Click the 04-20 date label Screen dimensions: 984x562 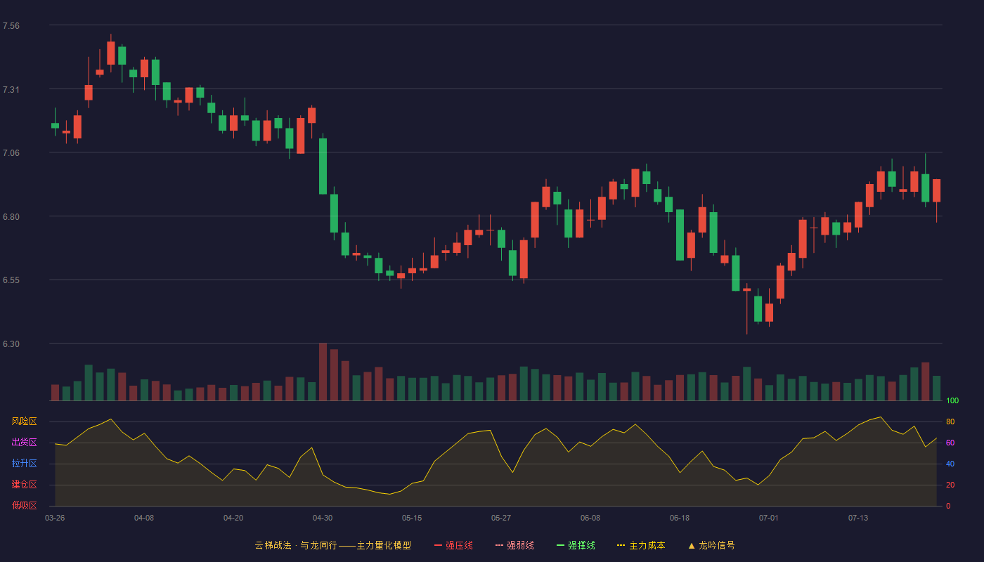(x=233, y=518)
